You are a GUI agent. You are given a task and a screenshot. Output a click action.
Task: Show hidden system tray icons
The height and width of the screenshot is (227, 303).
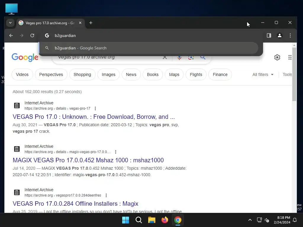pos(250,220)
